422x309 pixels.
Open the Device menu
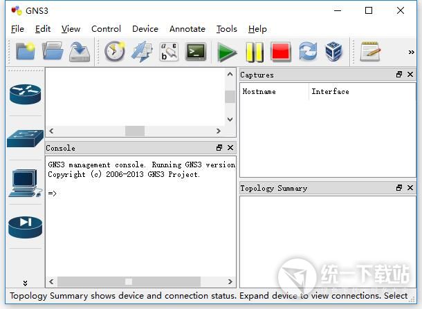145,29
